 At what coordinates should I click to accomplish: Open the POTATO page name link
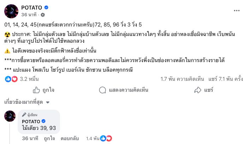(32, 7)
